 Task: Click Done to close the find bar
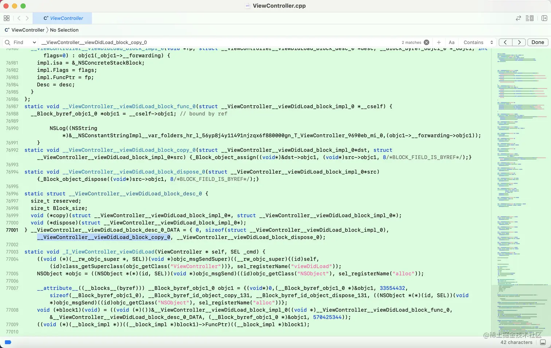538,42
